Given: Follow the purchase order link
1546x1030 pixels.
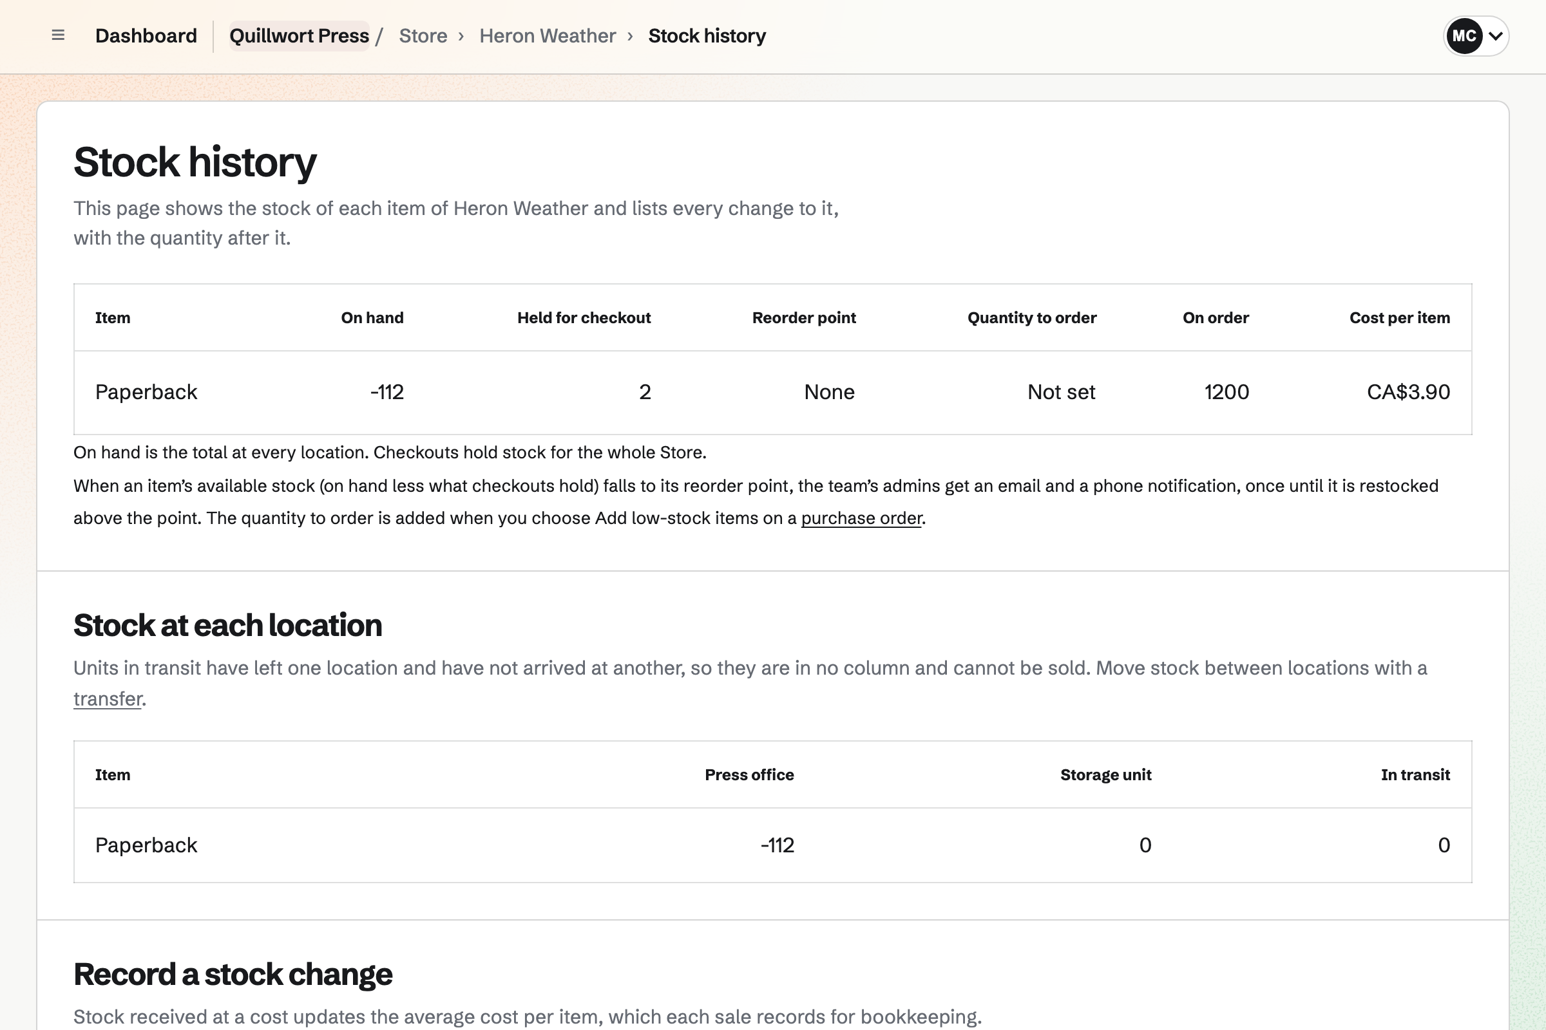Looking at the screenshot, I should [x=861, y=518].
